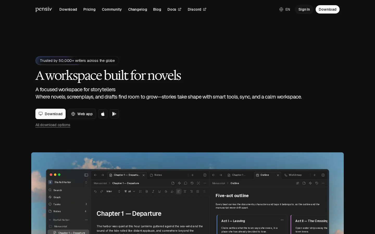Open the 12 pt font size dropdown
This screenshot has height=234, width=375.
tap(130, 191)
